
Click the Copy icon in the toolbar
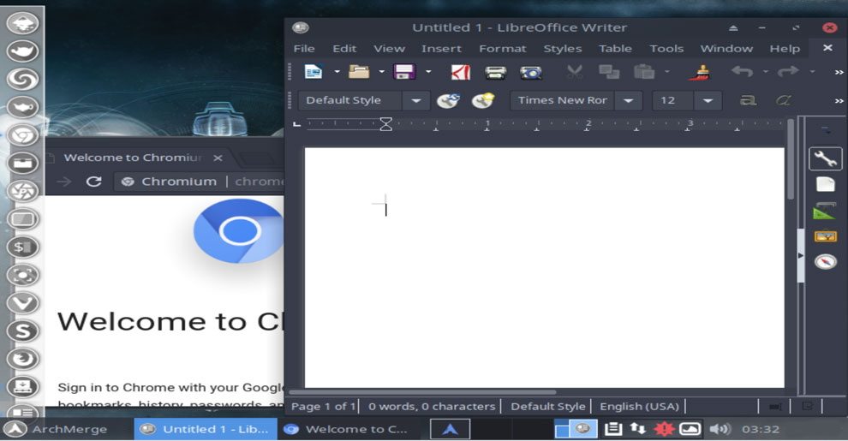[x=609, y=72]
